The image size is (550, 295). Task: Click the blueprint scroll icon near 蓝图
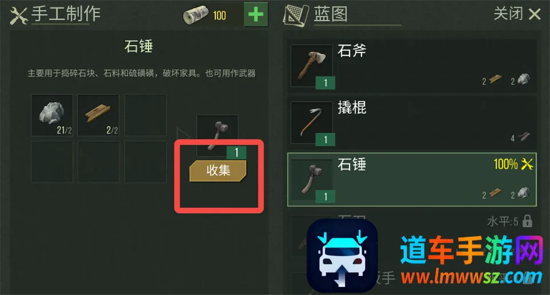click(296, 15)
